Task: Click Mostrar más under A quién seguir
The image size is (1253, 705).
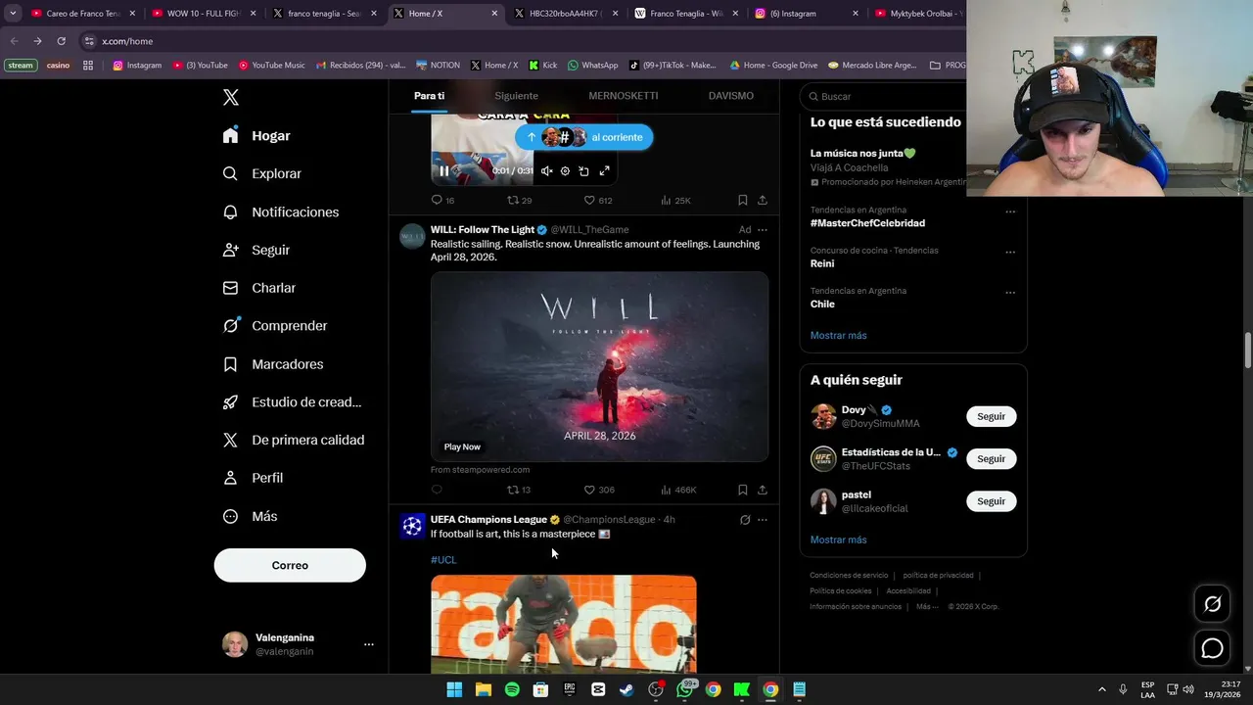Action: [x=838, y=540]
